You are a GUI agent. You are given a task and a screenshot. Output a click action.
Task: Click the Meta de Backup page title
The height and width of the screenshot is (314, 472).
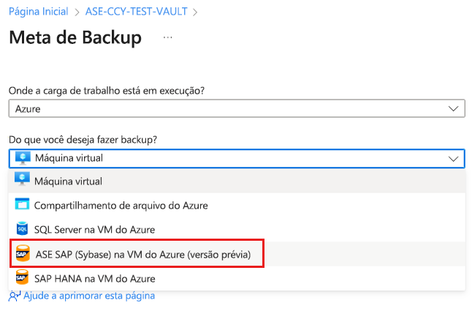click(x=75, y=38)
